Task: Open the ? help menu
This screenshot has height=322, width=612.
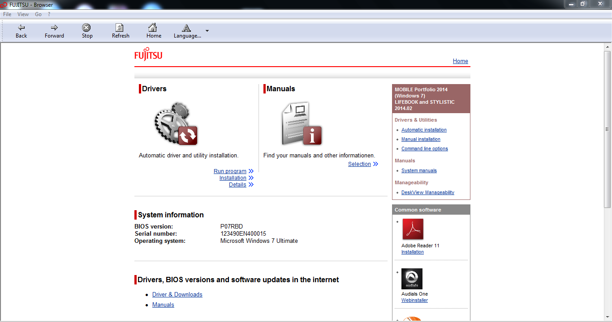Action: [49, 14]
